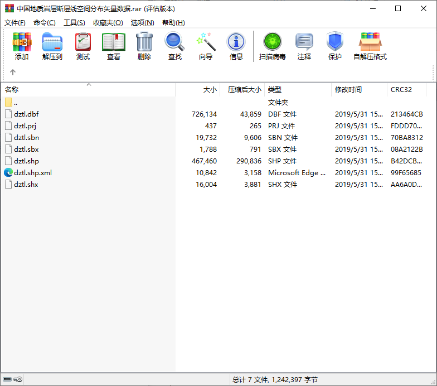Select file name dztl.shp.xml
Viewport: 437px width, 386px height.
coord(33,173)
